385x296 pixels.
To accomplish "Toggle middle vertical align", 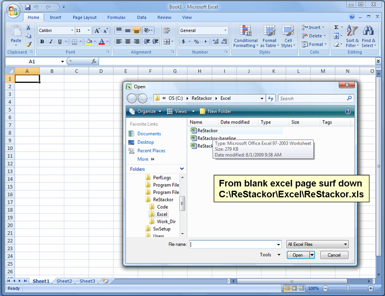I will 128,30.
